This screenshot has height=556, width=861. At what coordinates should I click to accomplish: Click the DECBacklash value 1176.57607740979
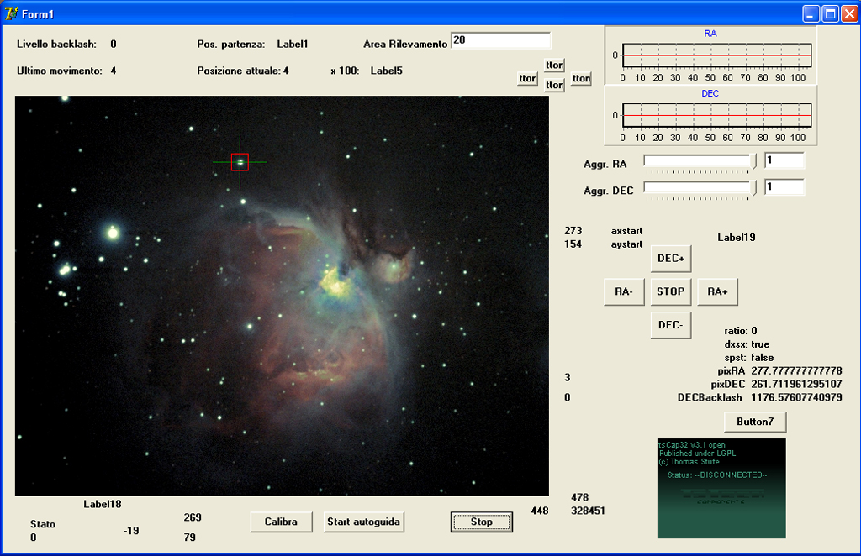796,397
